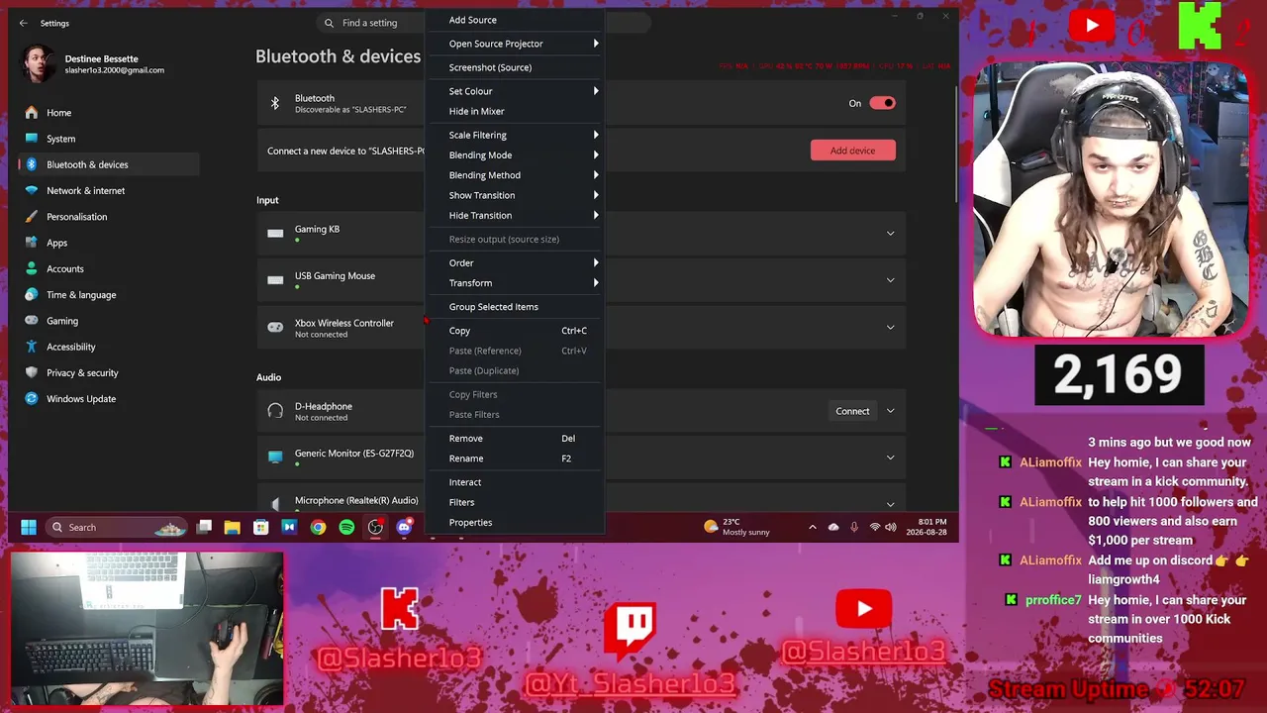Image resolution: width=1267 pixels, height=713 pixels.
Task: Turn off the Bluetooth toggle
Action: point(882,103)
